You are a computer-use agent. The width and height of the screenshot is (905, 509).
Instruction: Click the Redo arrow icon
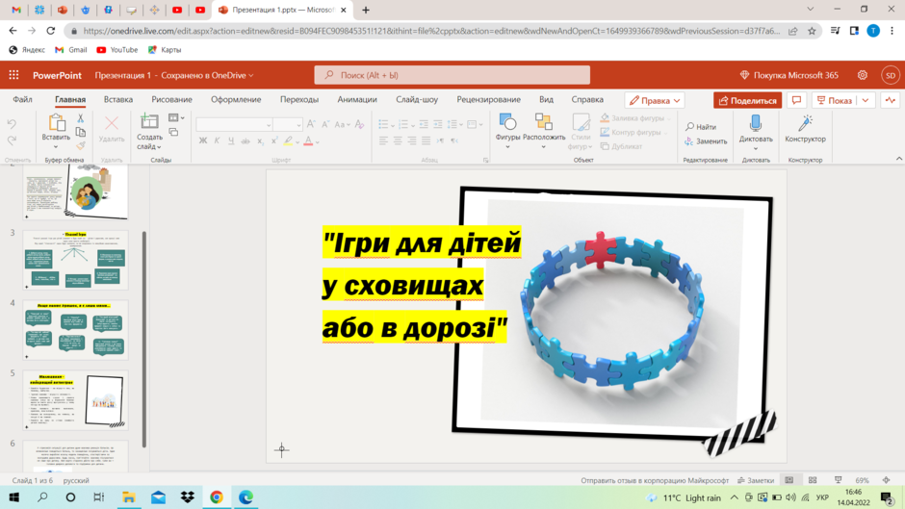tap(12, 140)
